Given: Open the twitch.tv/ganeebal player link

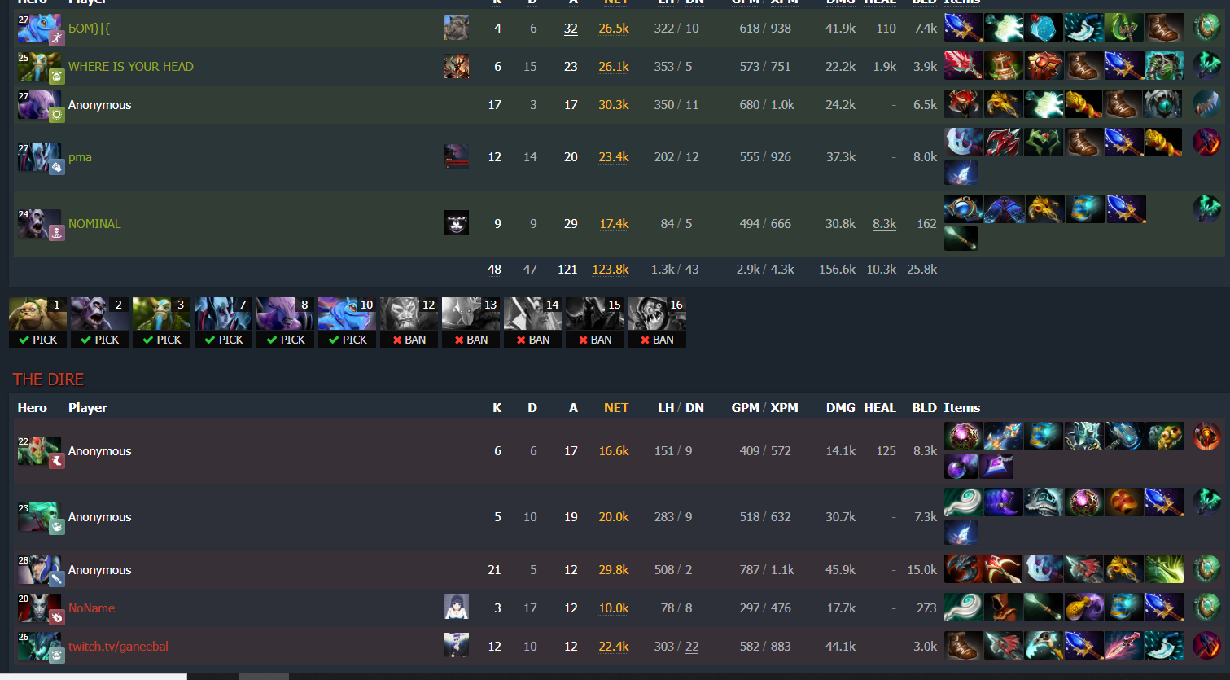Looking at the screenshot, I should (x=118, y=647).
